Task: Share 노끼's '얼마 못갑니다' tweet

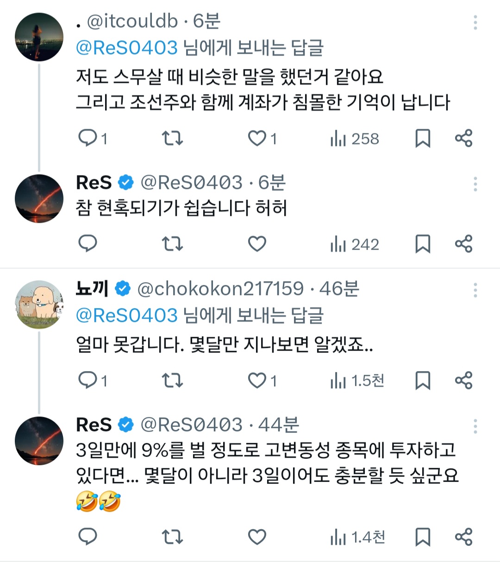Action: click(463, 380)
